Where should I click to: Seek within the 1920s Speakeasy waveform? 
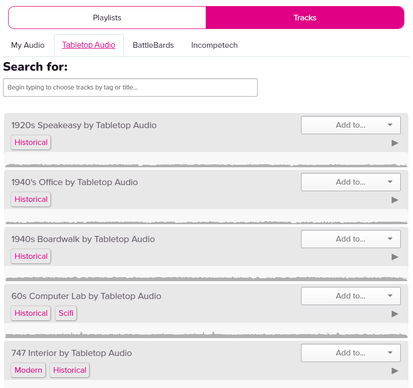point(206,160)
